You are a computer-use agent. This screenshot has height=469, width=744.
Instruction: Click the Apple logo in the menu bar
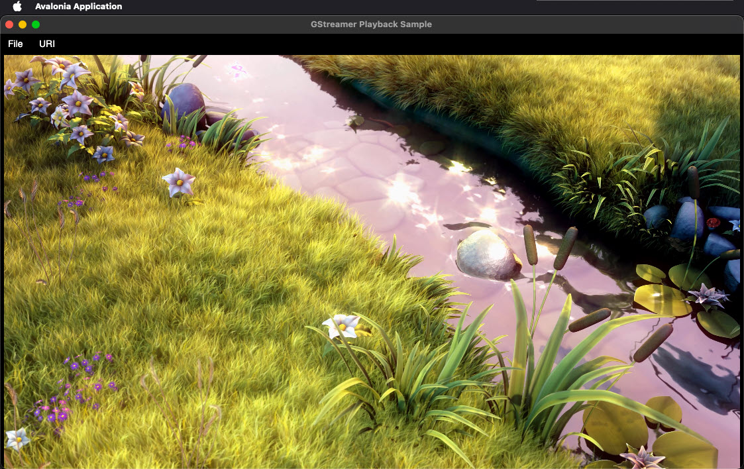coord(17,6)
